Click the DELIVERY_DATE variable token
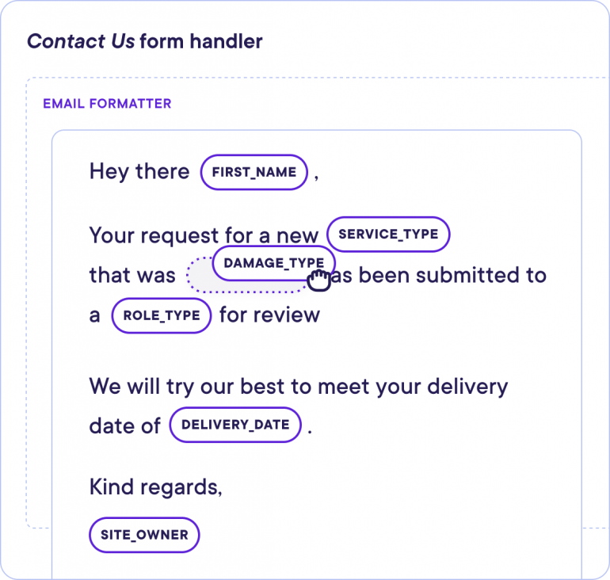Screen dimensions: 610x580 click(x=235, y=425)
